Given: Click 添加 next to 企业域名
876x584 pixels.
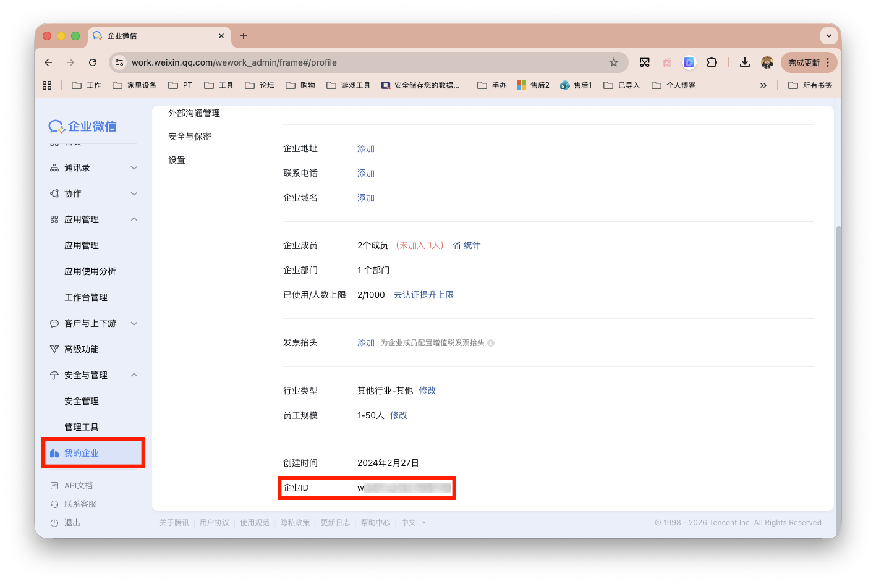Looking at the screenshot, I should pyautogui.click(x=365, y=197).
